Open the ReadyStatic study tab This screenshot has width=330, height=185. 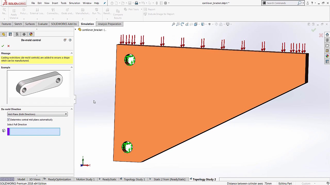click(x=109, y=179)
